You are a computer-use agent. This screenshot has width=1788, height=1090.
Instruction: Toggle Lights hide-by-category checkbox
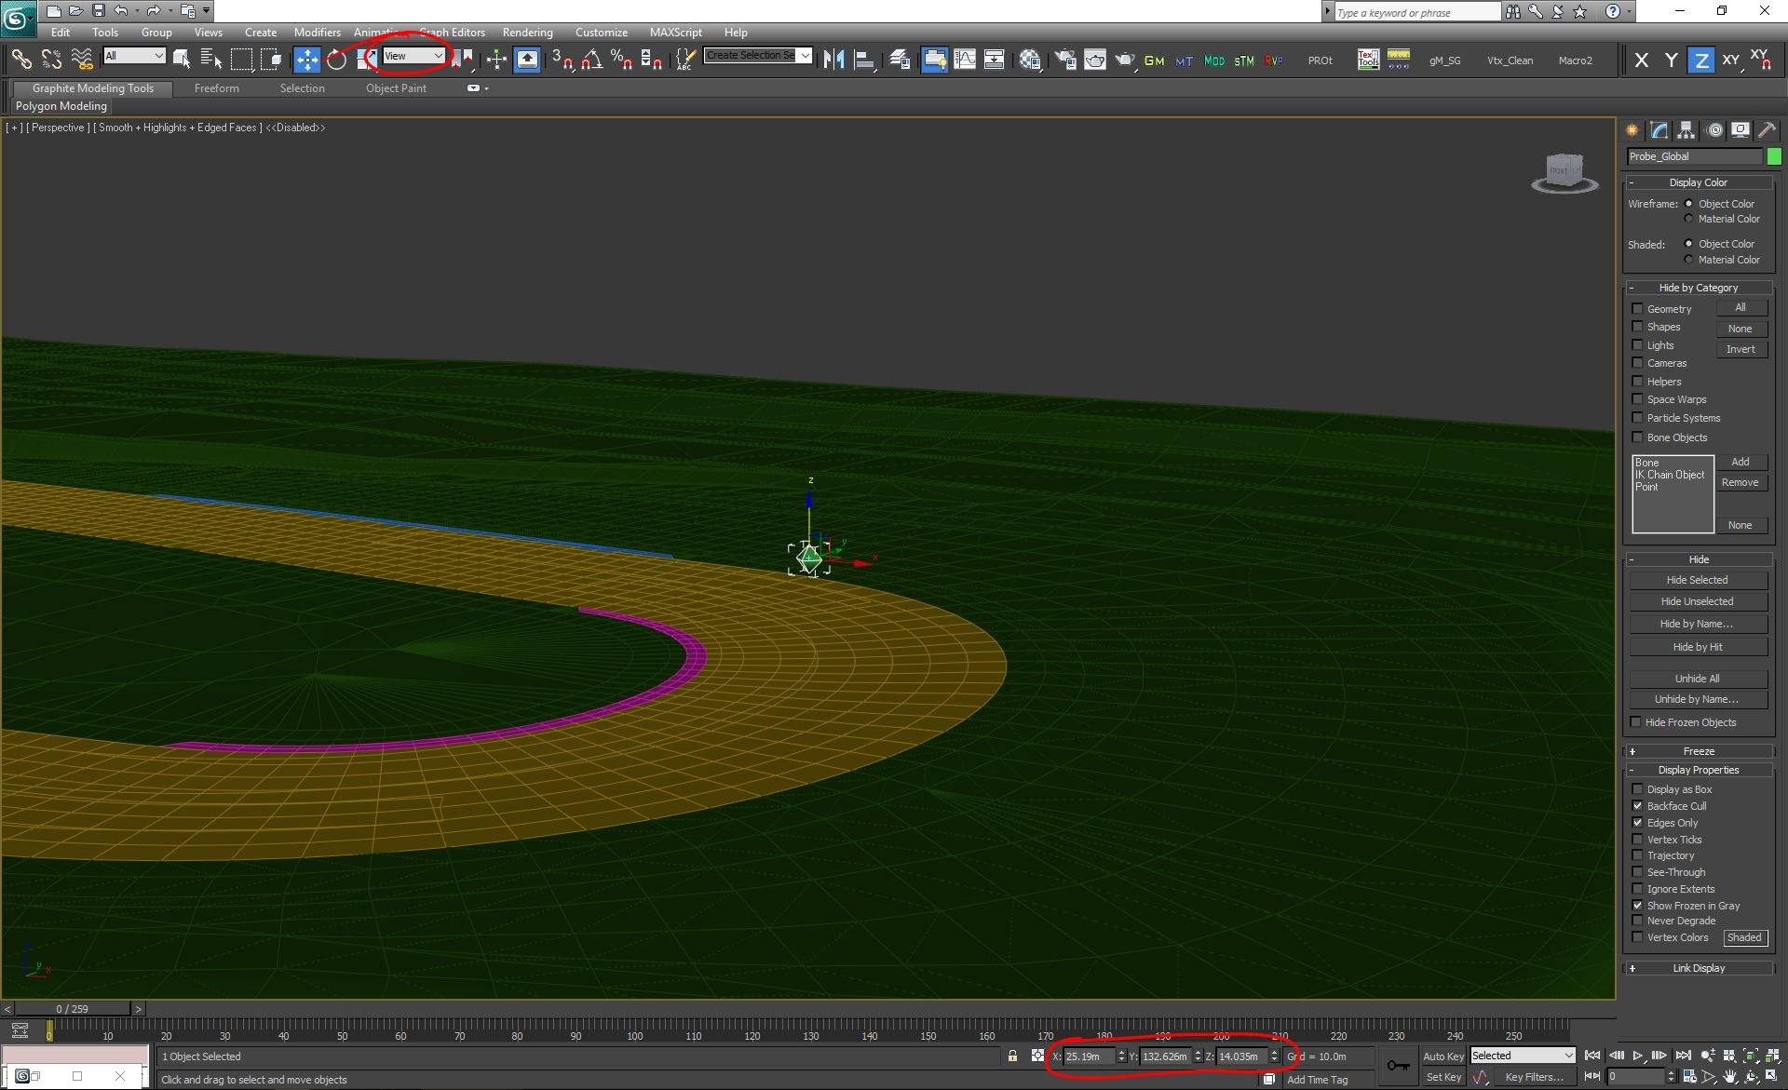pos(1637,345)
